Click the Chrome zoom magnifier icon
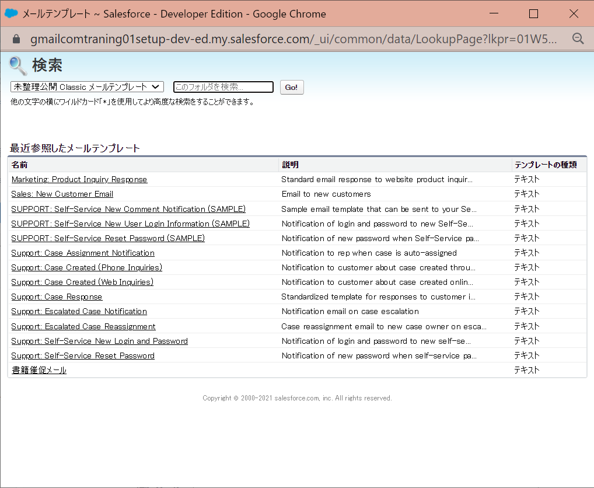 pyautogui.click(x=578, y=39)
